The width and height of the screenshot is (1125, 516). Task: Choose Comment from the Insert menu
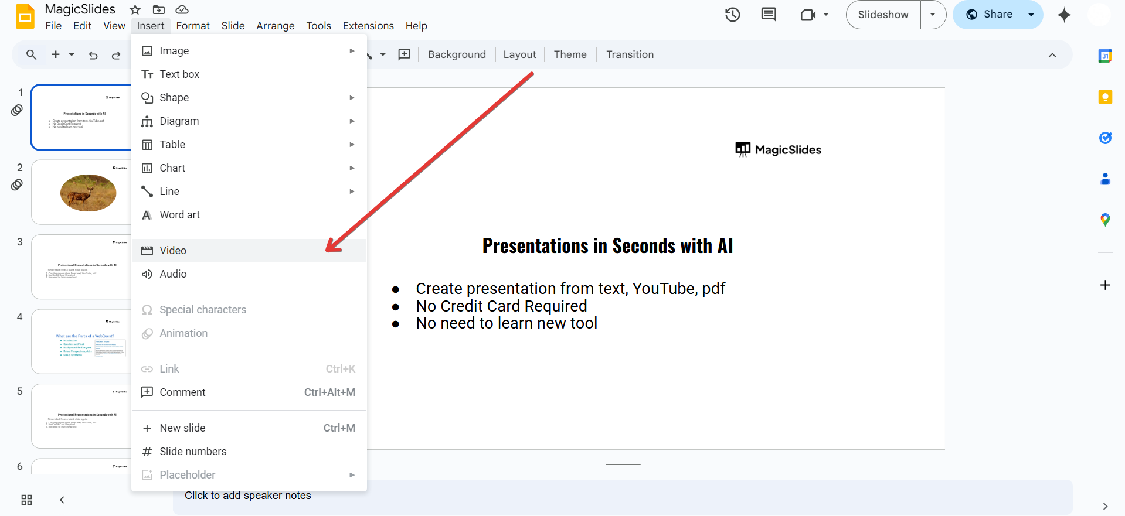point(249,392)
